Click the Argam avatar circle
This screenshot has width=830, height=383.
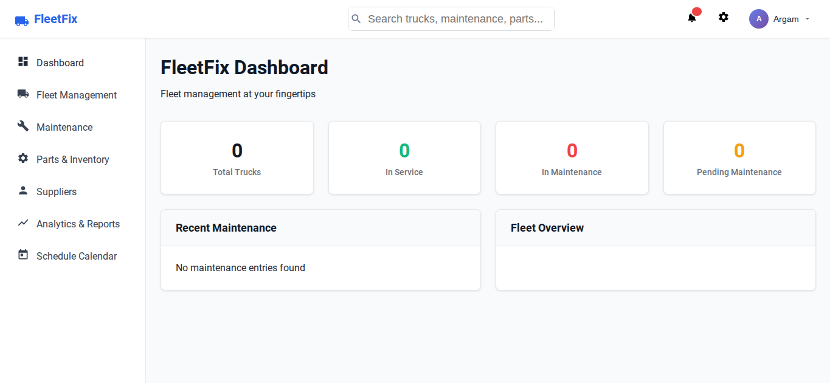(x=758, y=19)
